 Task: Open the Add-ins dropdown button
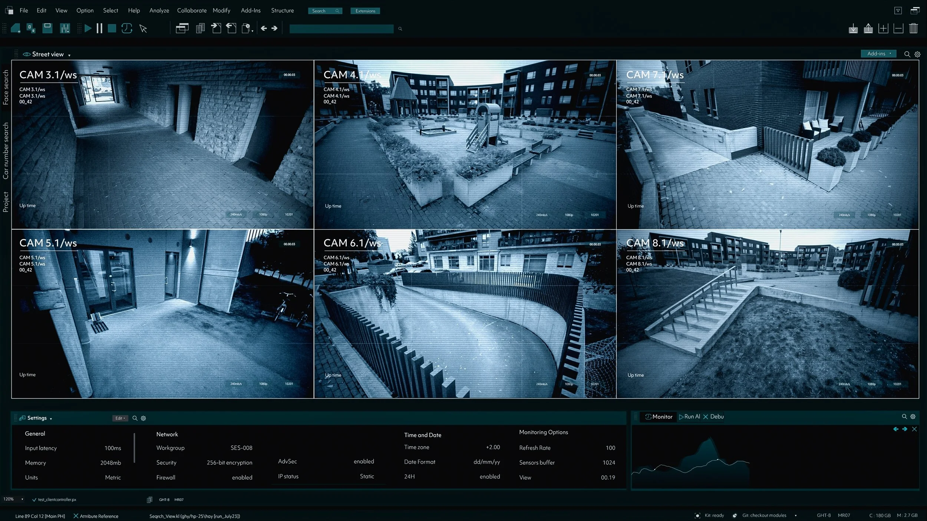coord(878,54)
